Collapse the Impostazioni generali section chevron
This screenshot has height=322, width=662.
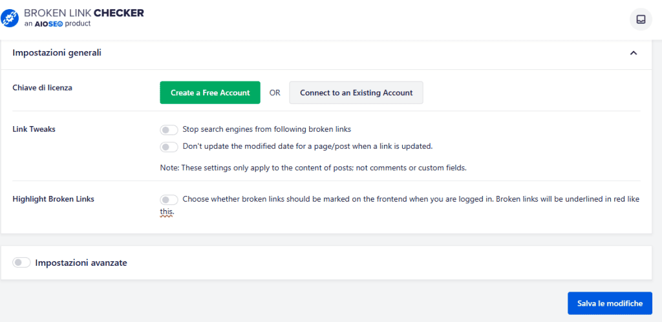pos(634,53)
